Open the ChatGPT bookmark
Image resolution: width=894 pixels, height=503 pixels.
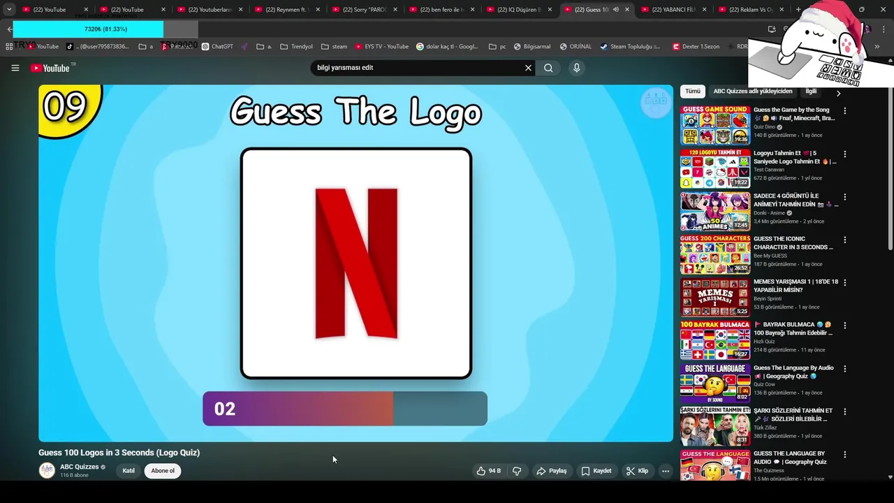coord(217,47)
